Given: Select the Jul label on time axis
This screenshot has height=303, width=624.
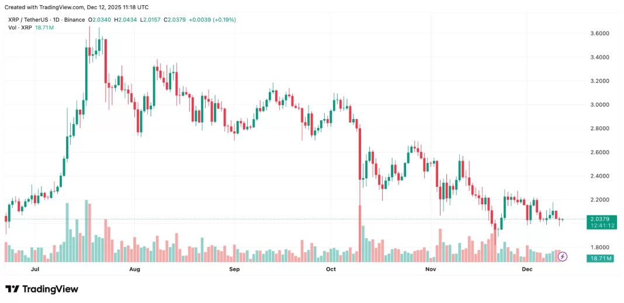Looking at the screenshot, I should coord(34,269).
